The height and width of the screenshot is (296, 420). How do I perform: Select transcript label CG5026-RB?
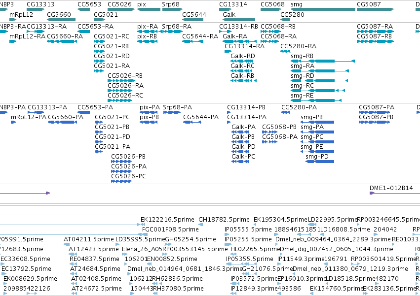(125, 76)
